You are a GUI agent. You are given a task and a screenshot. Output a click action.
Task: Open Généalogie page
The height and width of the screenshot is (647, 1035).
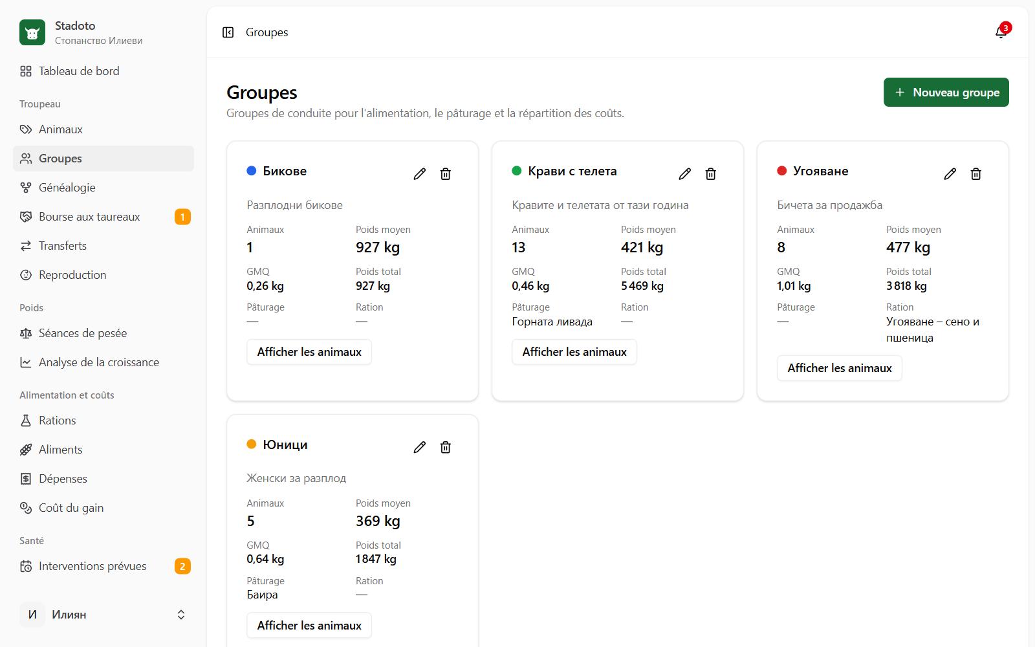pyautogui.click(x=103, y=188)
